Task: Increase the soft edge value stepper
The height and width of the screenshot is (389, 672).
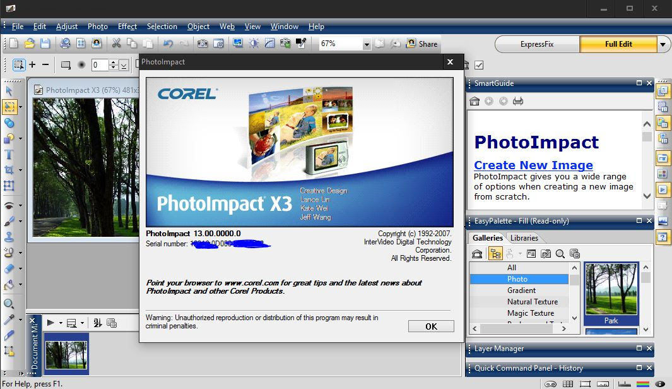Action: coord(114,63)
